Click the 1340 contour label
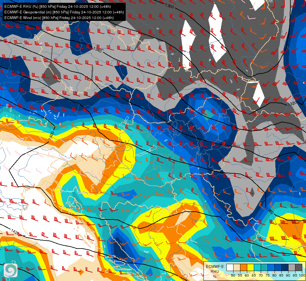This screenshot has height=281, width=306. pyautogui.click(x=98, y=50)
